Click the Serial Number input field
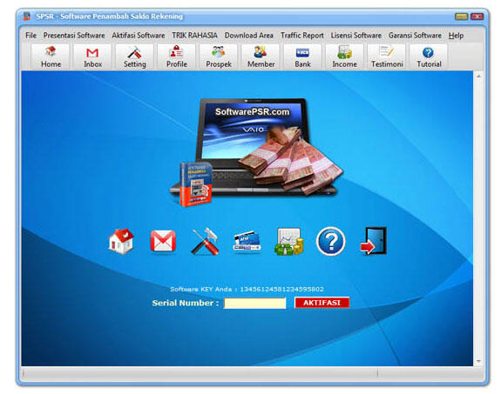 coord(255,303)
